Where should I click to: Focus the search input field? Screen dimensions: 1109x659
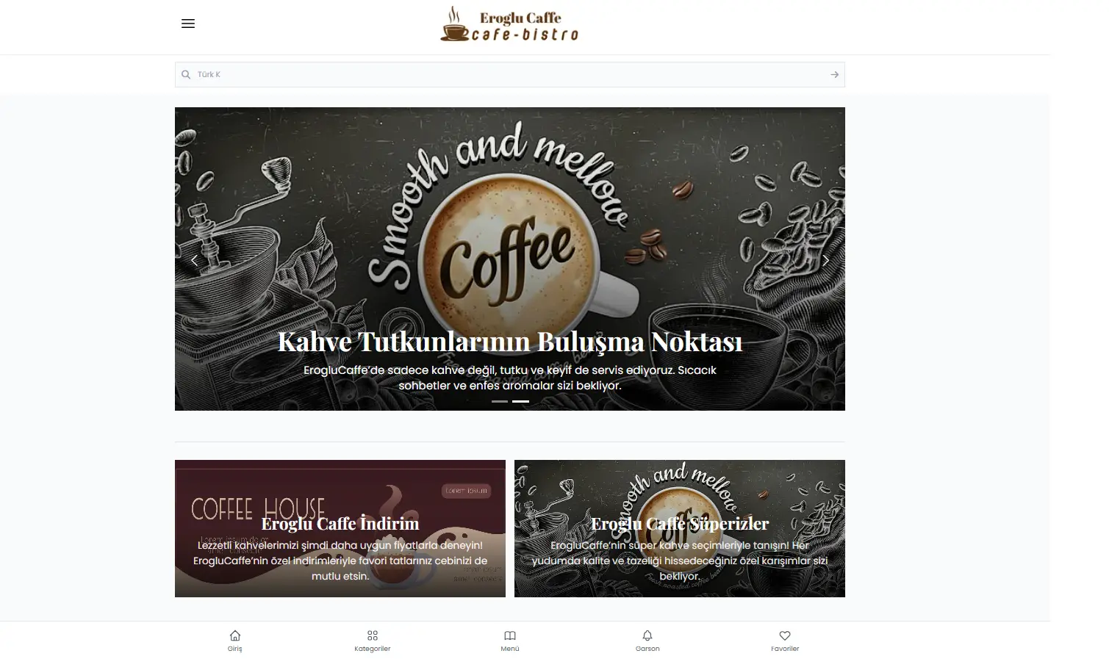(510, 74)
